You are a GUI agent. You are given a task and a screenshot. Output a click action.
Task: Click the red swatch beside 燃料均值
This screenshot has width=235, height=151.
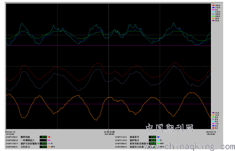[x=49, y=137]
